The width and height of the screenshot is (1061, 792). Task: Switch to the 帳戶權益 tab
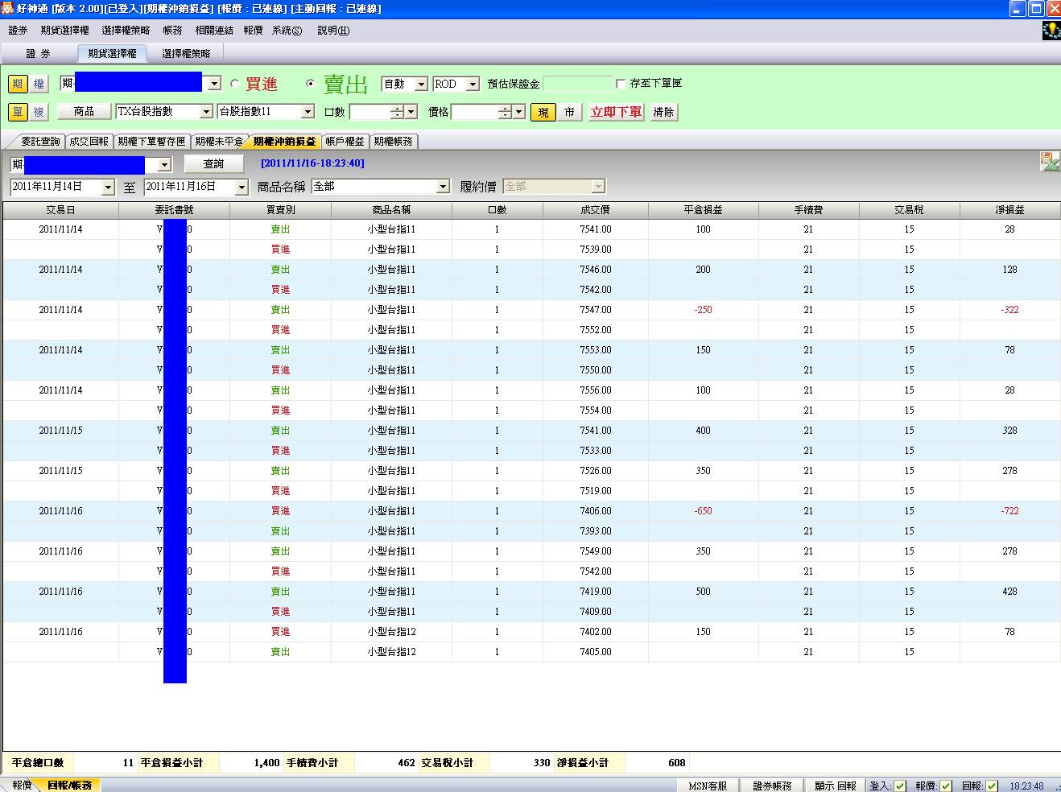(345, 141)
